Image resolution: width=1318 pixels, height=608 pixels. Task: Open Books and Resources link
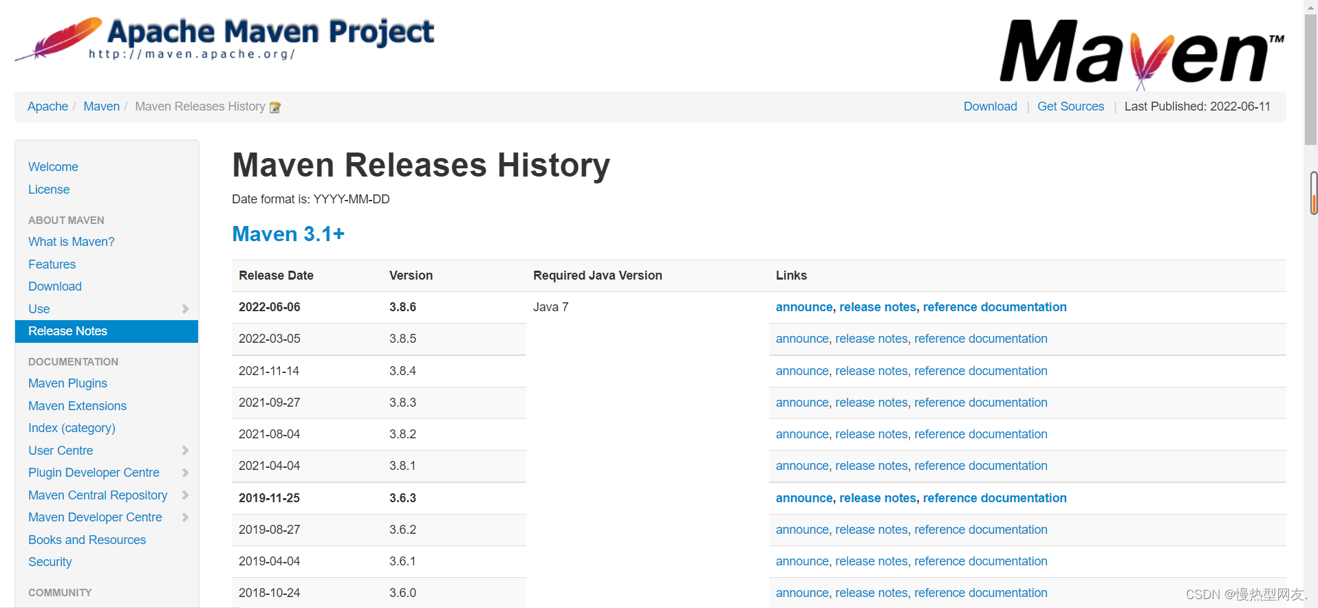click(x=87, y=540)
